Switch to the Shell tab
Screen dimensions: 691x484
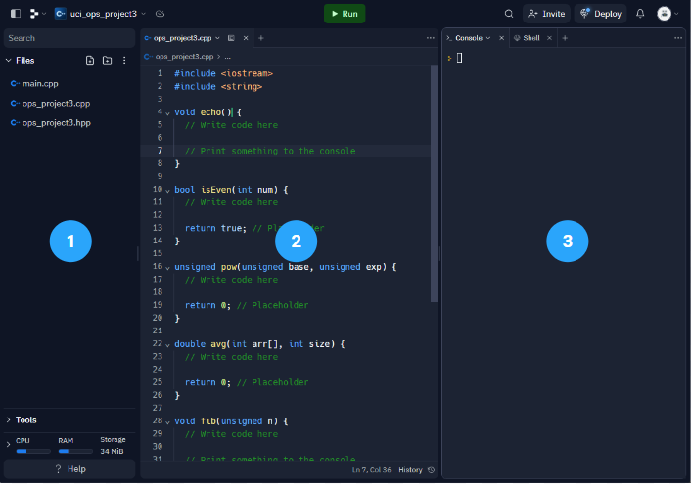point(530,38)
